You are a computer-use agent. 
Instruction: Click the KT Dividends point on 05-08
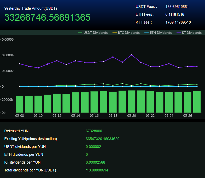click(20, 64)
